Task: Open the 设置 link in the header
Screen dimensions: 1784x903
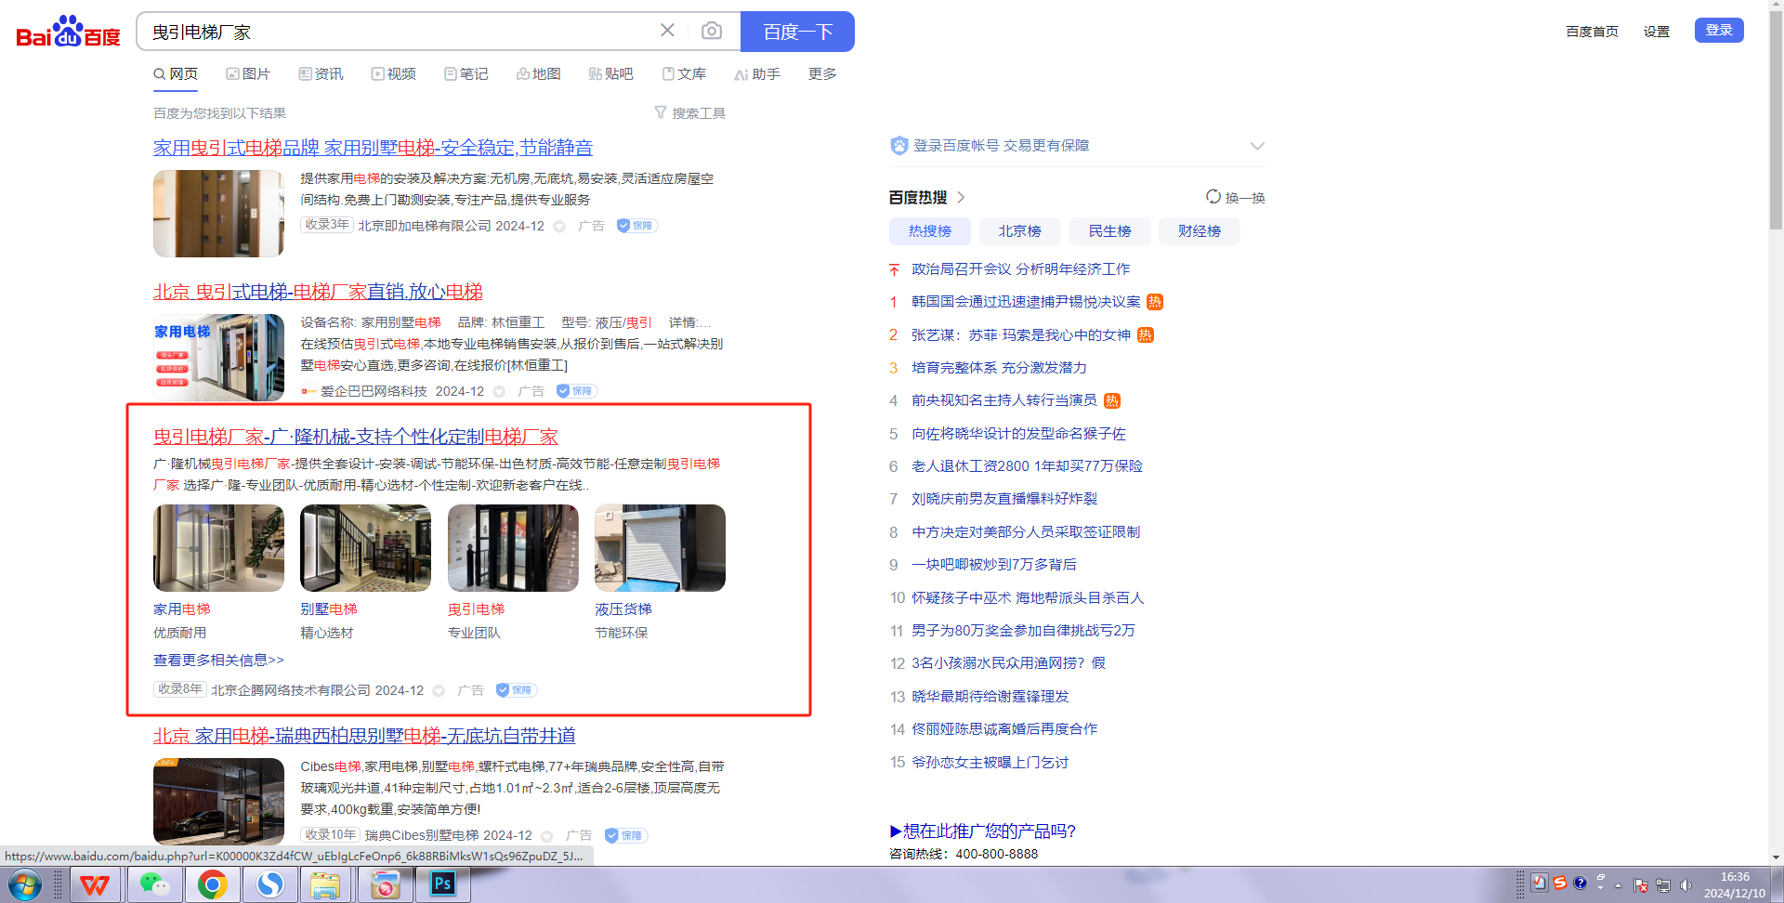Action: [x=1656, y=31]
